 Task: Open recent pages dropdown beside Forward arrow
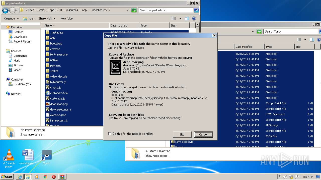tap(17, 10)
